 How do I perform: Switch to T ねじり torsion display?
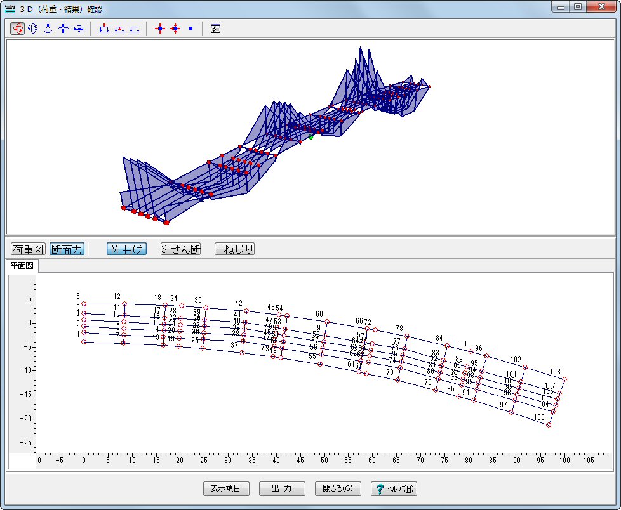click(x=234, y=249)
